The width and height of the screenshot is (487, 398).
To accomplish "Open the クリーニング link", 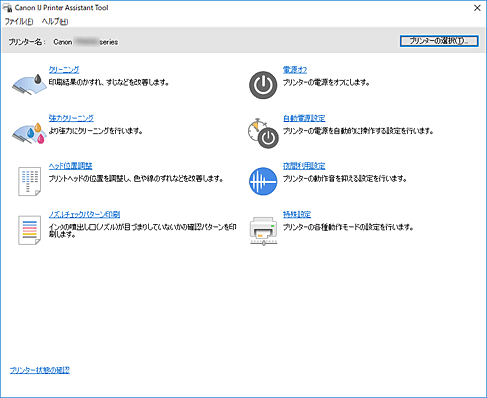I will tap(63, 70).
